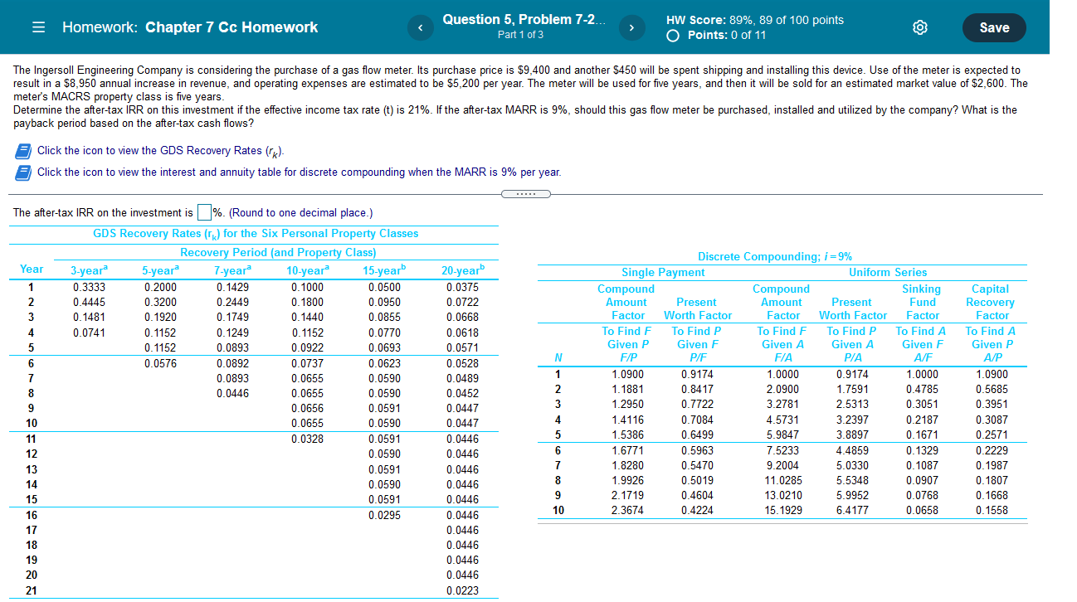This screenshot has height=602, width=1077.
Task: Click the 0.0576 value in 5-year column
Action: click(159, 363)
